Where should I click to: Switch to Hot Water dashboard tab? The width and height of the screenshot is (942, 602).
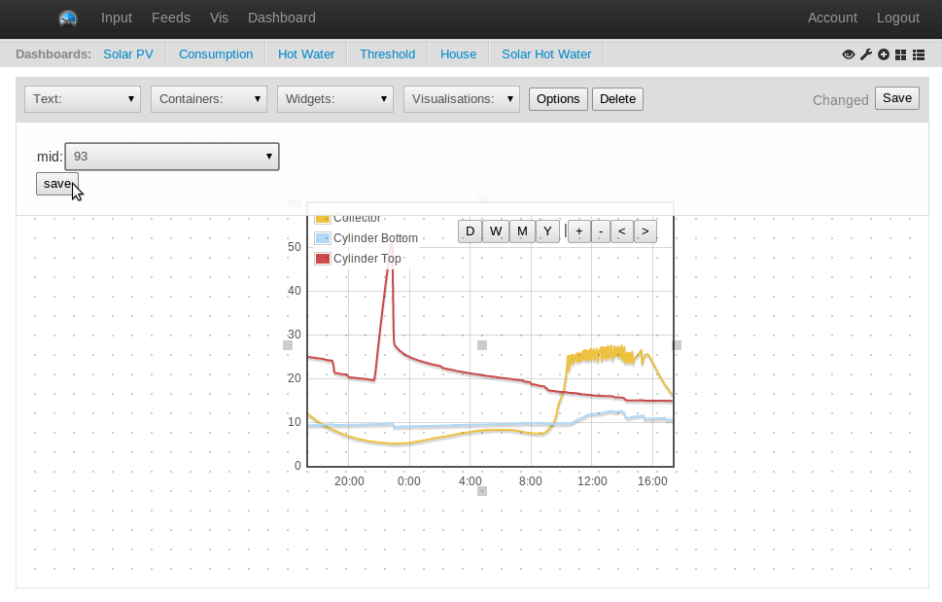306,54
